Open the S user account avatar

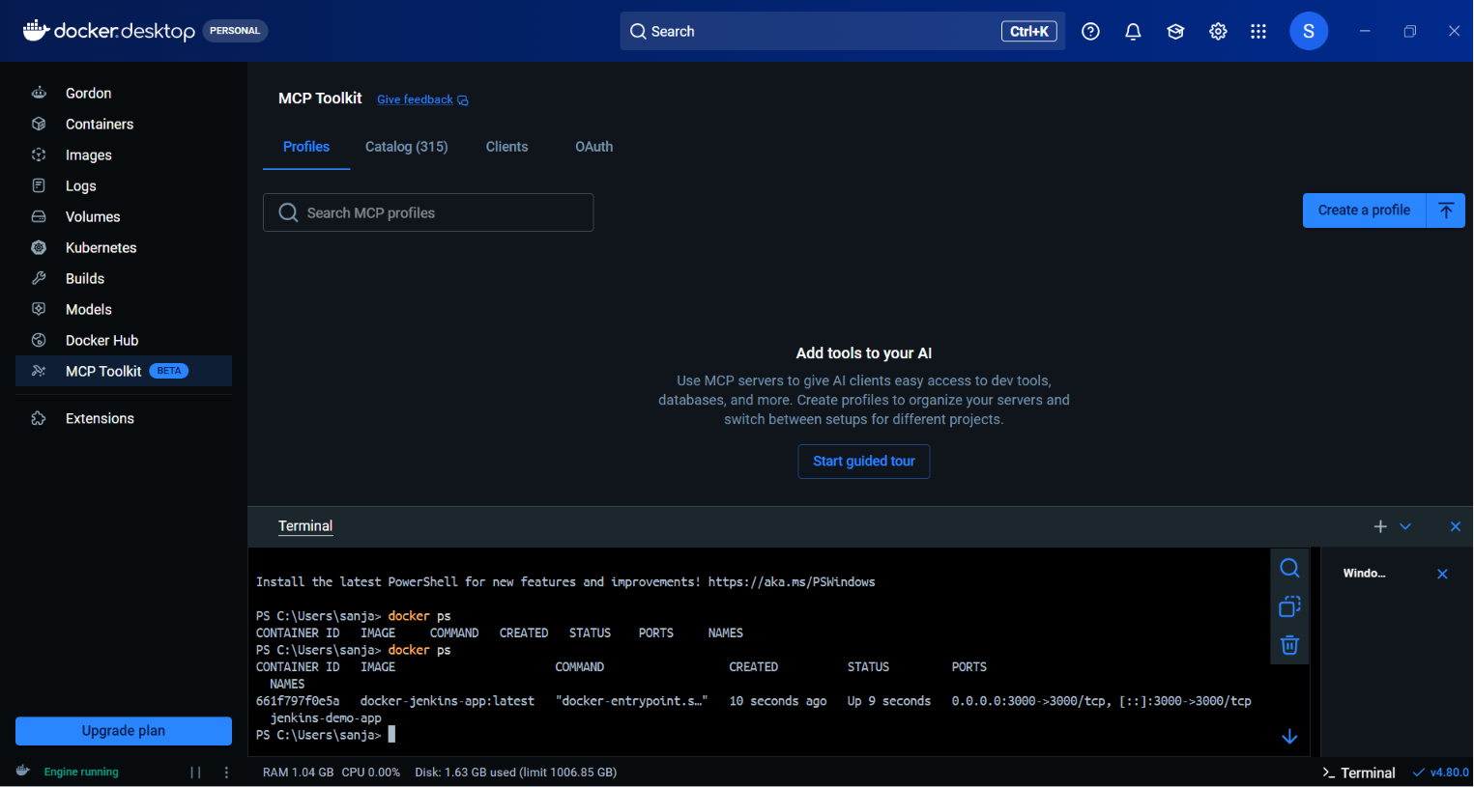[x=1309, y=32]
